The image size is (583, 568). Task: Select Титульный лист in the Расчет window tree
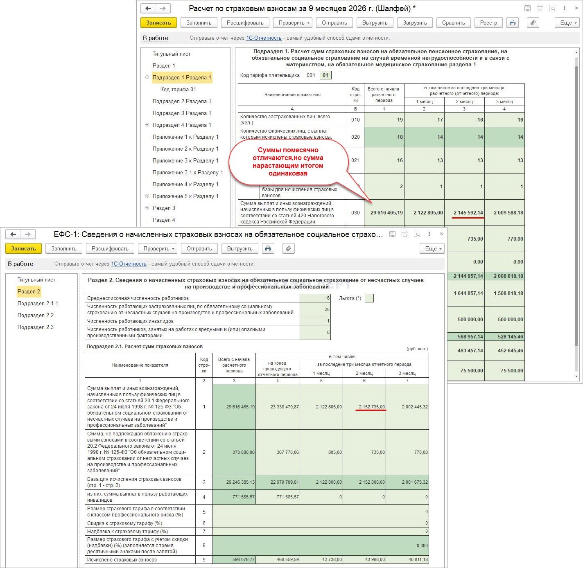click(172, 54)
